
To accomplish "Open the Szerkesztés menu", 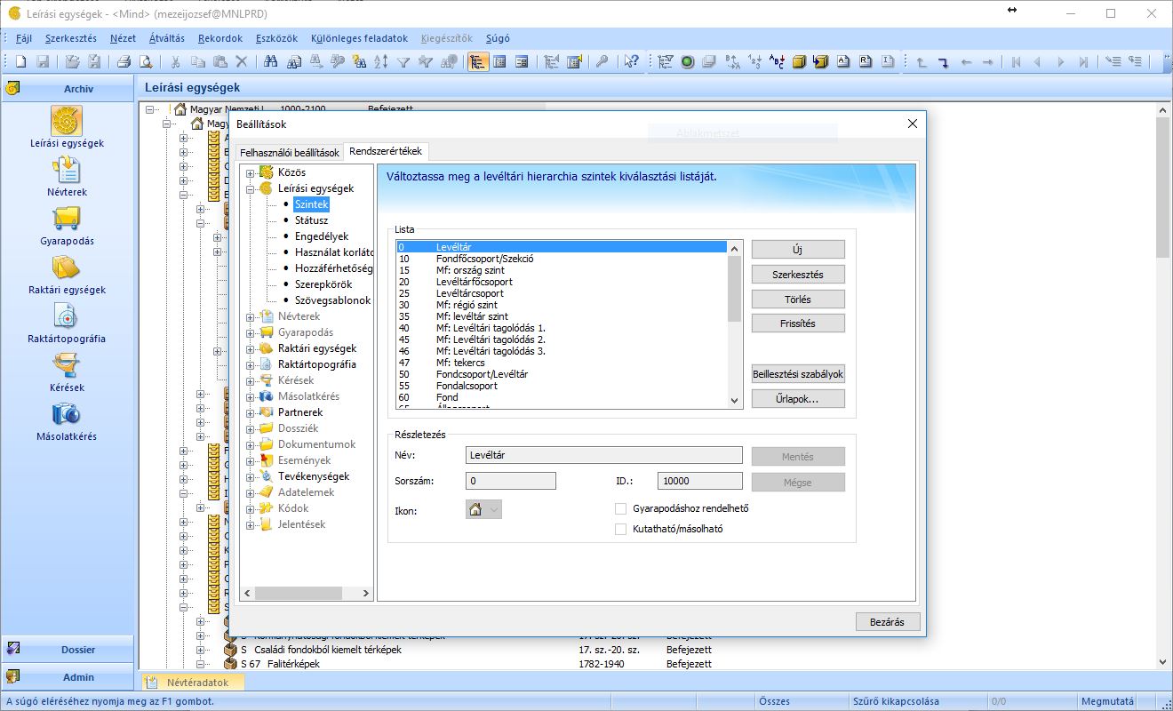I will tap(71, 38).
